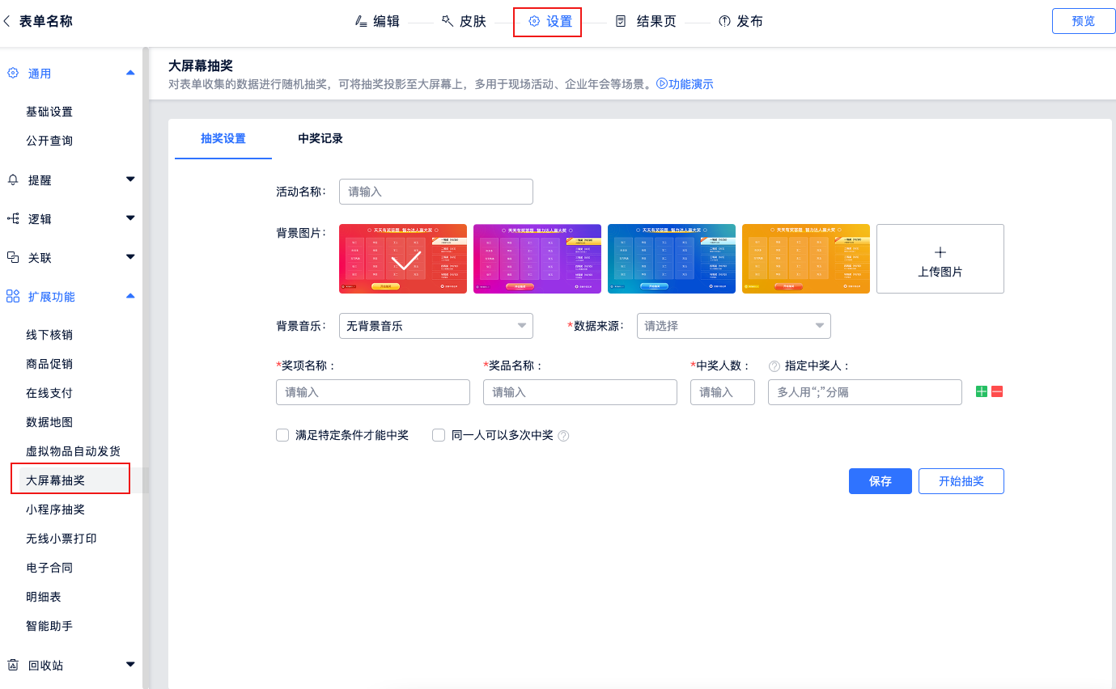Click the red remove prize row icon
This screenshot has width=1116, height=689.
pos(997,391)
